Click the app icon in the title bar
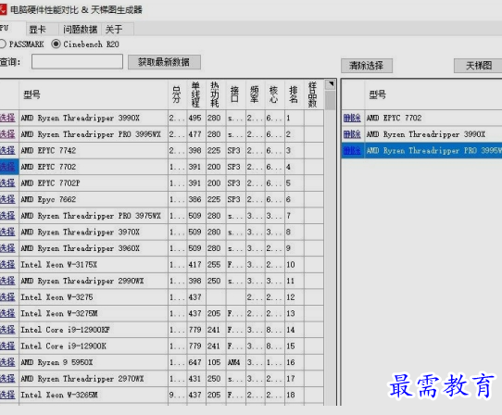Viewport: 502px width, 415px height. [x=3, y=9]
